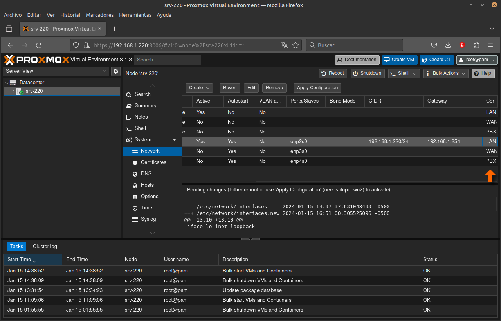Select the row with ports enp3s0
Image resolution: width=501 pixels, height=321 pixels.
click(340, 151)
